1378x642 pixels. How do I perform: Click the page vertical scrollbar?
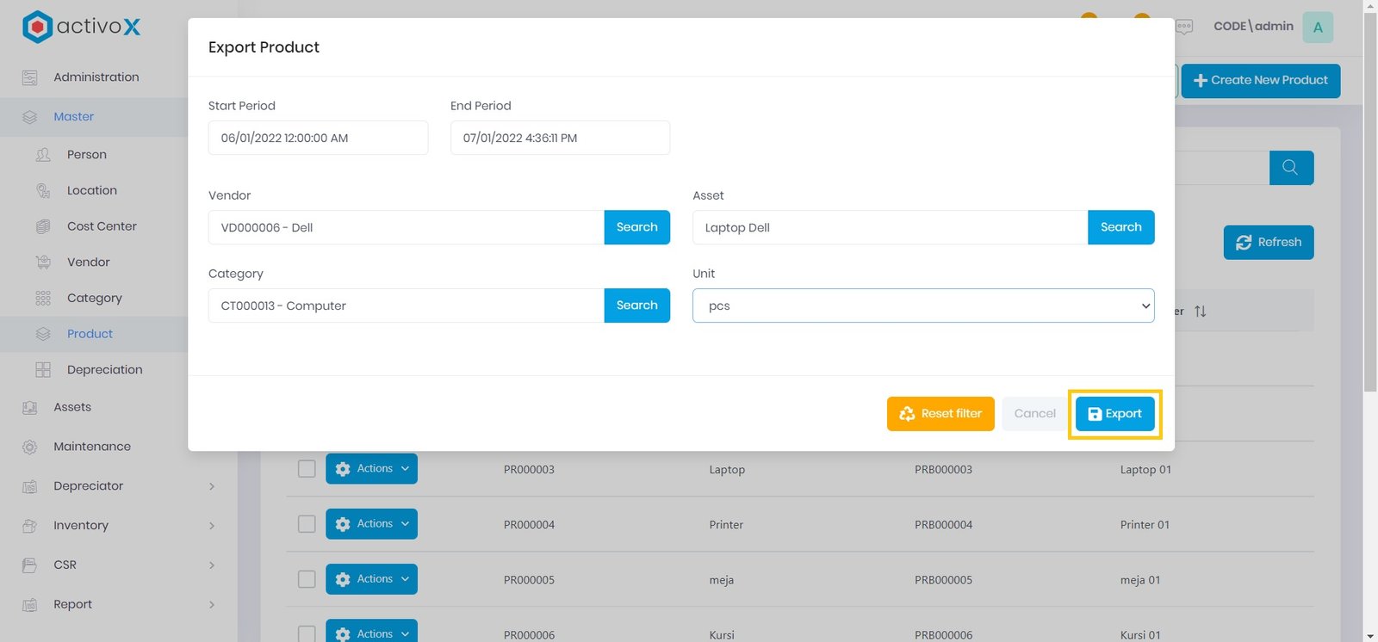pos(1369,258)
